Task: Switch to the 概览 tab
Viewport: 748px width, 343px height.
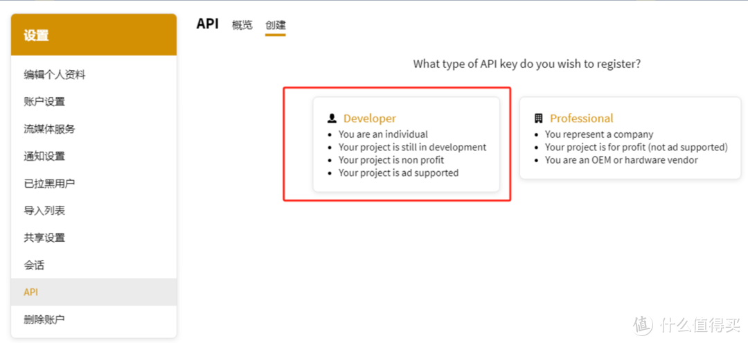Action: click(242, 25)
